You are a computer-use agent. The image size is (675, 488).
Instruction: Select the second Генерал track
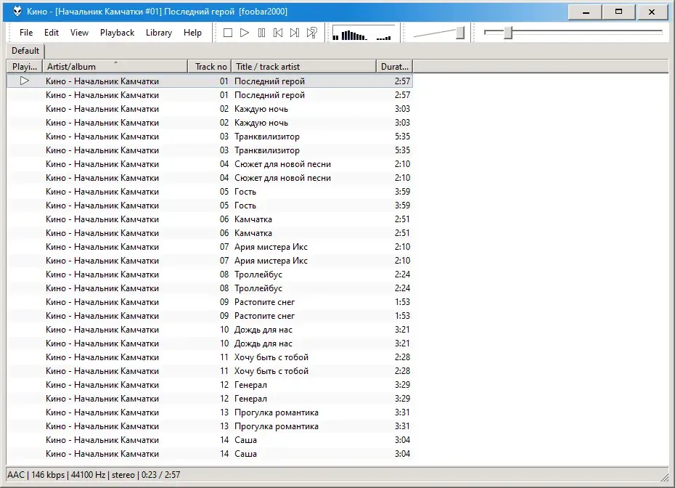(210, 398)
